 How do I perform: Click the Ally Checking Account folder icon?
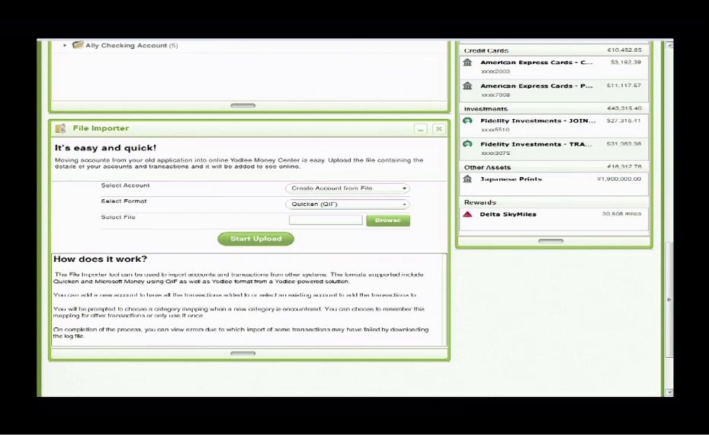(78, 45)
